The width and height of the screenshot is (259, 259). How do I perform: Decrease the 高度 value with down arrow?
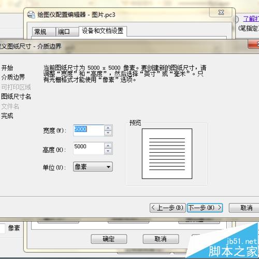[108, 151]
